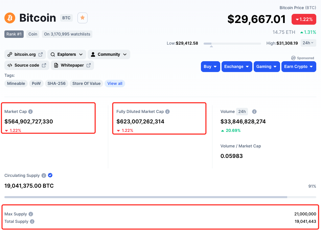Click the green 1.31% ETH change
The width and height of the screenshot is (321, 234).
point(308,32)
